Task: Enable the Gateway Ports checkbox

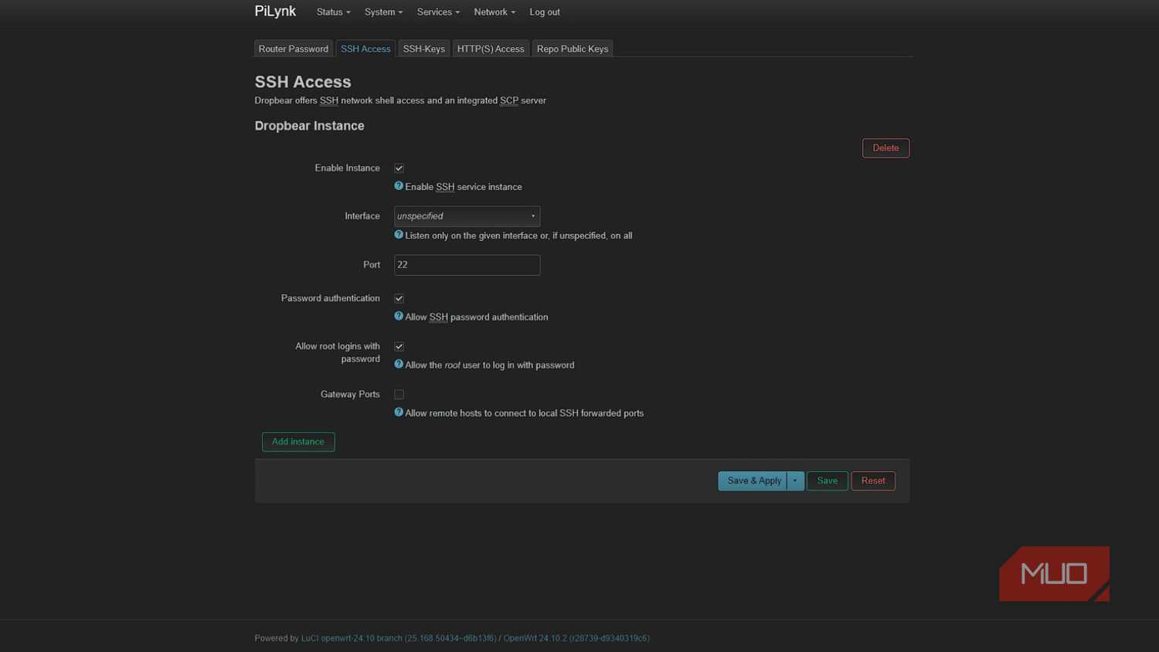Action: pos(399,395)
